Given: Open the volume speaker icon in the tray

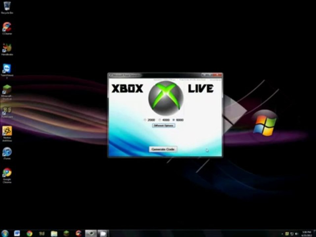Looking at the screenshot, I should (297, 234).
